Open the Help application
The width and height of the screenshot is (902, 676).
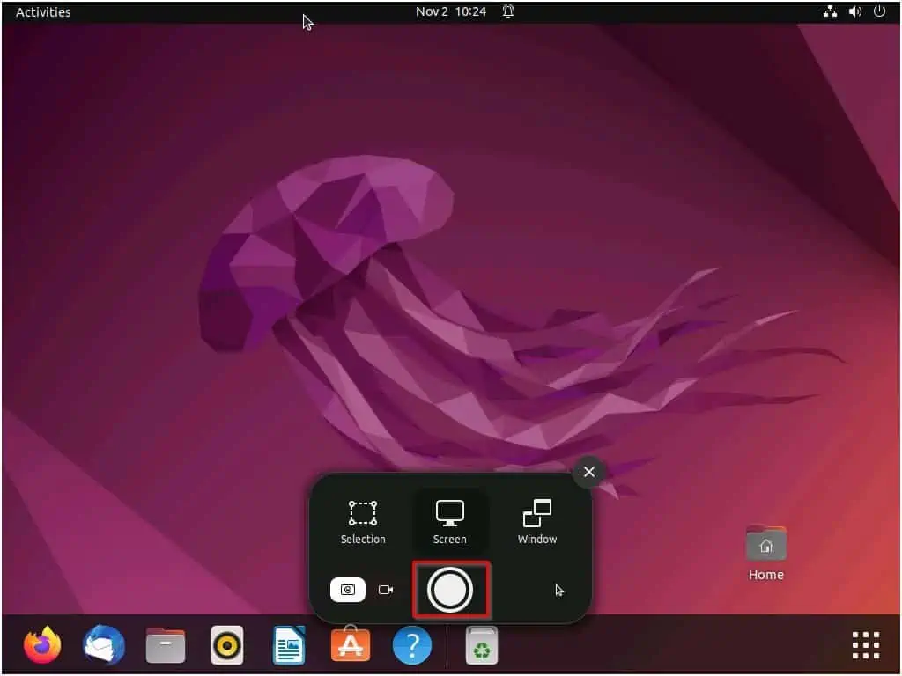point(411,644)
